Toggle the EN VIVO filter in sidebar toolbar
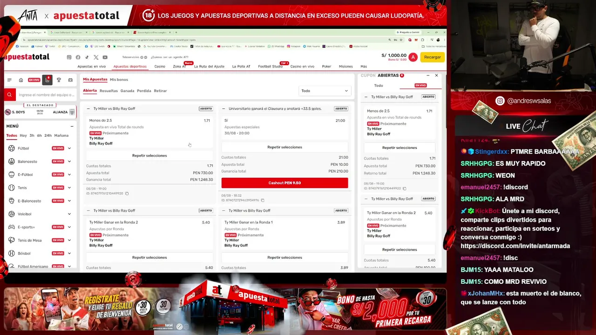This screenshot has height=335, width=596. click(x=34, y=80)
